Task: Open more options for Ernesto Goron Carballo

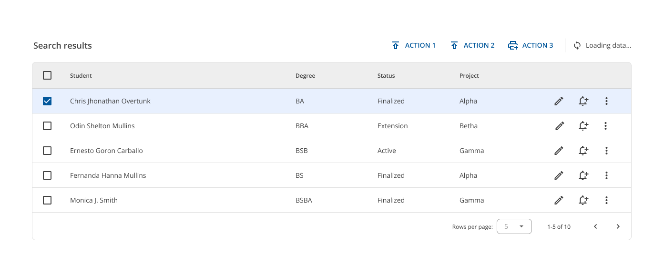Action: 606,151
